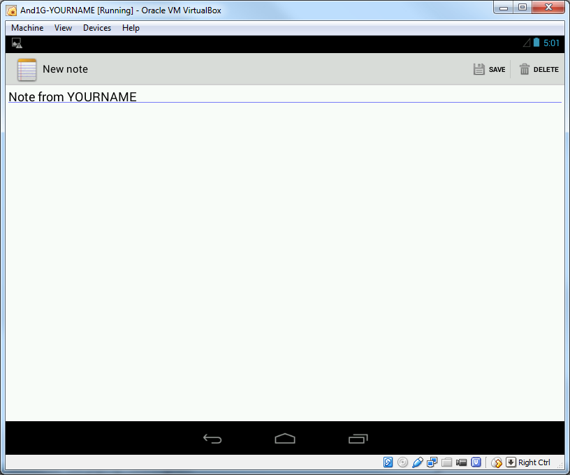Click the optical disc icon in VirtualBox status bar
This screenshot has width=570, height=475.
coord(402,462)
